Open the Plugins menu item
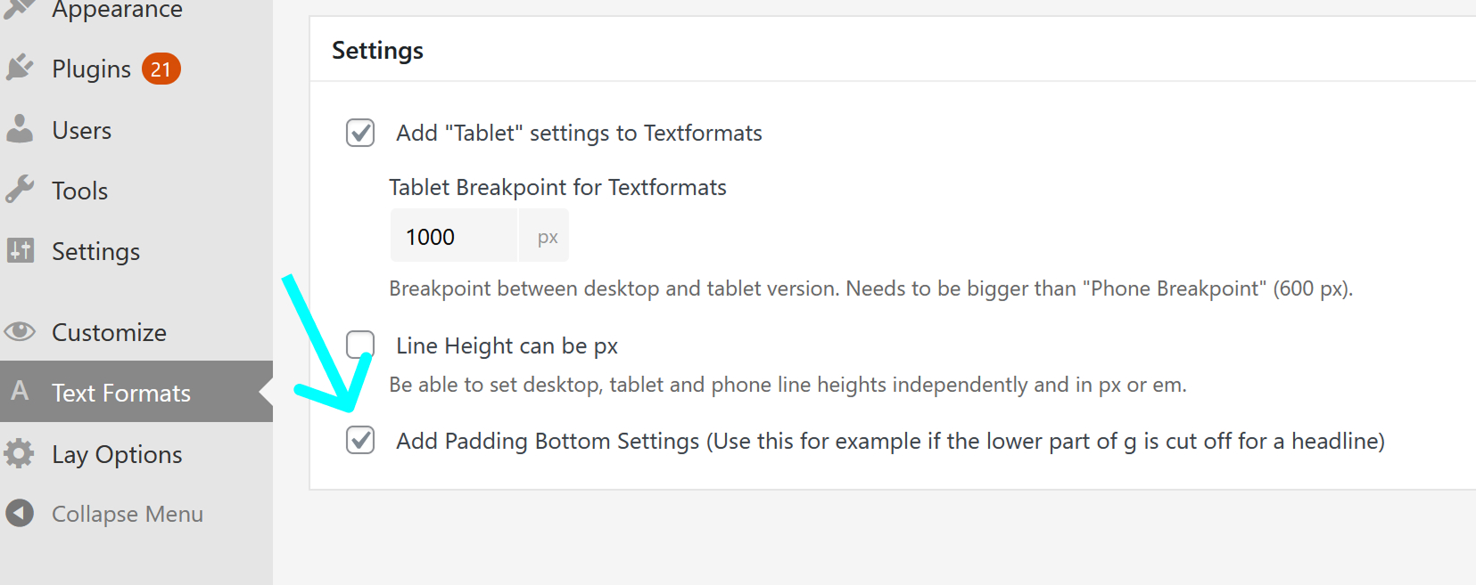This screenshot has height=585, width=1476. 91,69
